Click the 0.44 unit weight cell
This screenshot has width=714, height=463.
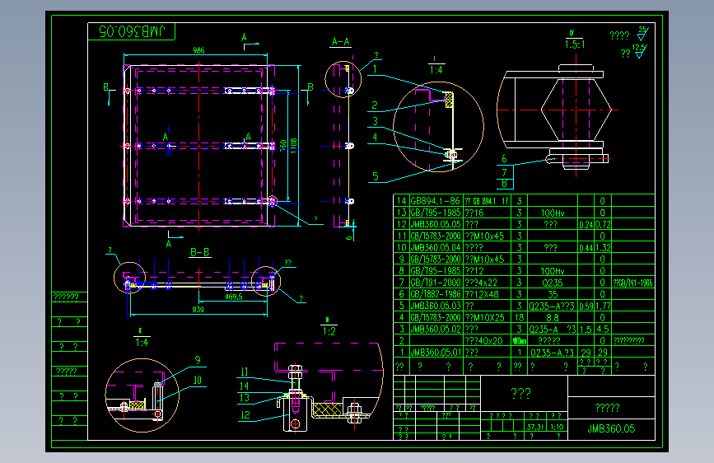[586, 248]
